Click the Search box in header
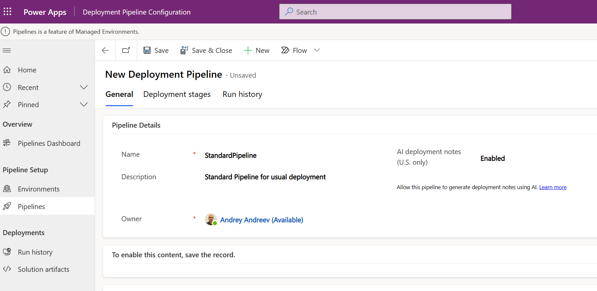The height and width of the screenshot is (291, 597). [395, 12]
